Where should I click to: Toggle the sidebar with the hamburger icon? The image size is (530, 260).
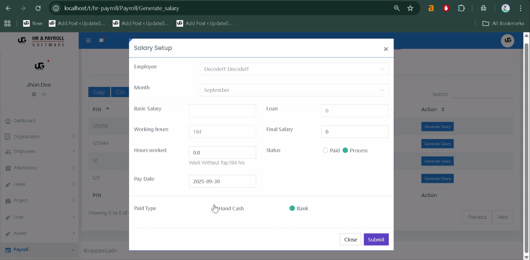click(88, 40)
